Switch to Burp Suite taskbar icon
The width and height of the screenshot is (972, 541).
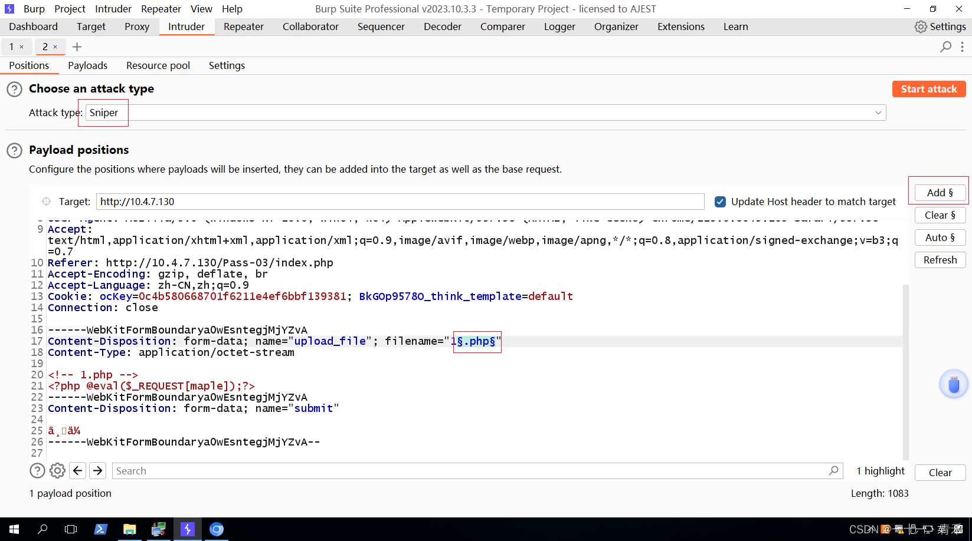click(x=187, y=529)
